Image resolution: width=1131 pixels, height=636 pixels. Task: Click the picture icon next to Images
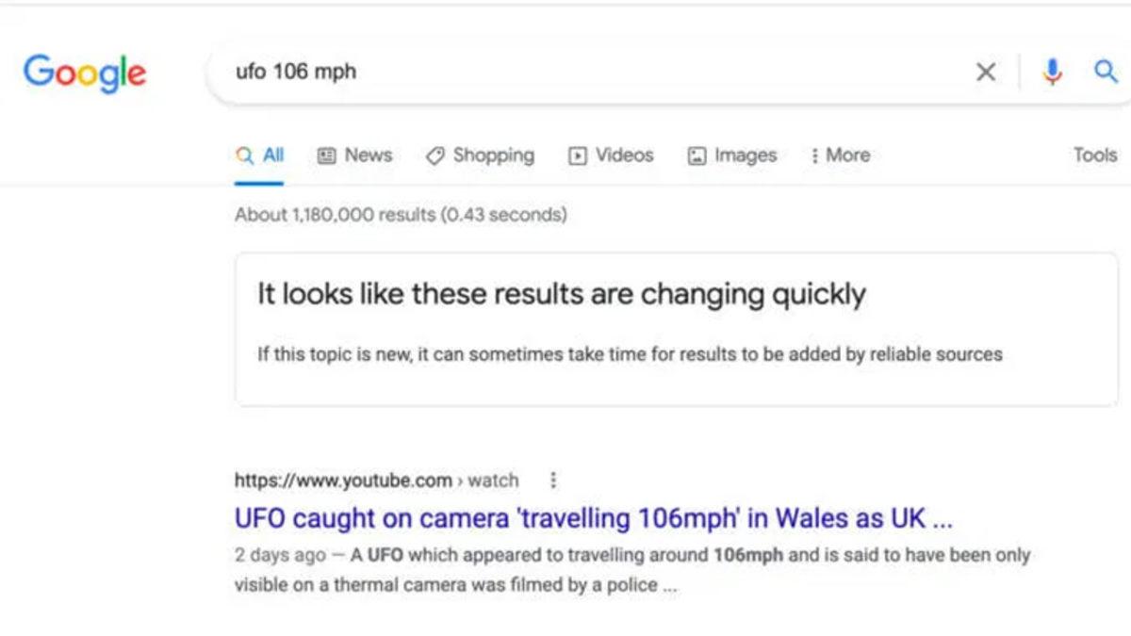click(x=697, y=155)
